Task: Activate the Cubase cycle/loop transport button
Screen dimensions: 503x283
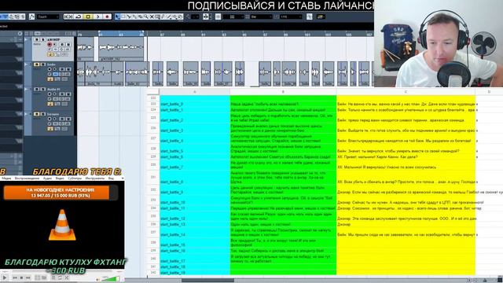Action: click(79, 17)
